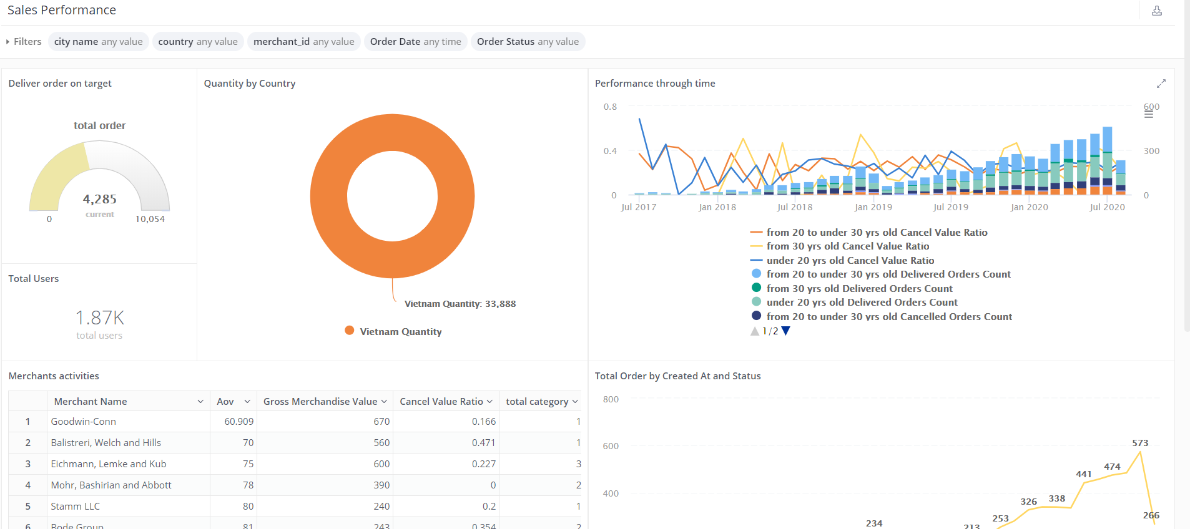
Task: Toggle 'from 20 to under 30 yrs old Cancel Value Ratio' series
Action: click(868, 233)
